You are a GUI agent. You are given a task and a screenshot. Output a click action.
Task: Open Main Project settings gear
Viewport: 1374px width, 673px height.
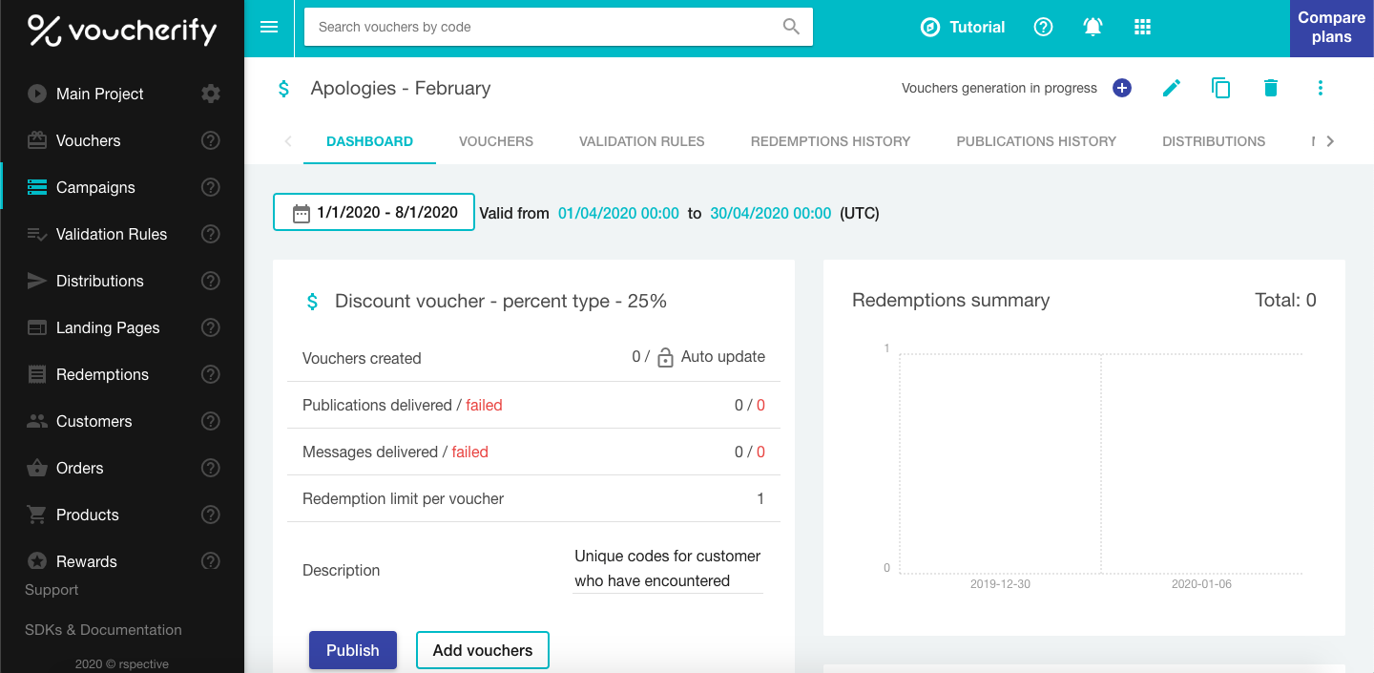[211, 94]
